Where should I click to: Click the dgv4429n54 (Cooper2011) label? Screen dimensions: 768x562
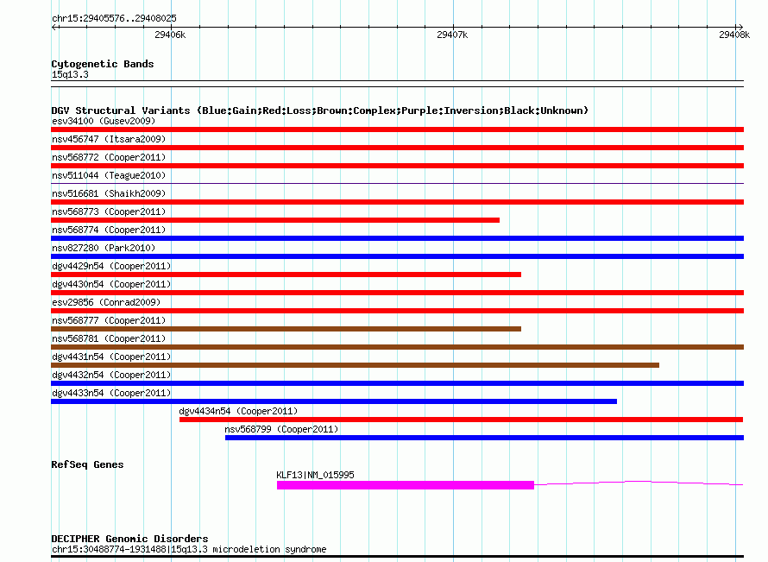(111, 266)
